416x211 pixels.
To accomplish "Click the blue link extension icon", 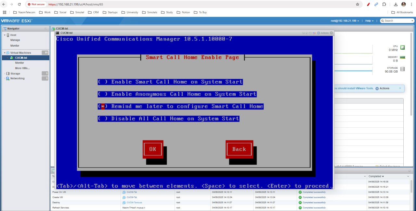I will tap(376, 4).
